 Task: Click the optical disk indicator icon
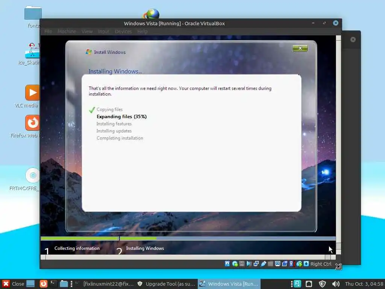pos(235,264)
